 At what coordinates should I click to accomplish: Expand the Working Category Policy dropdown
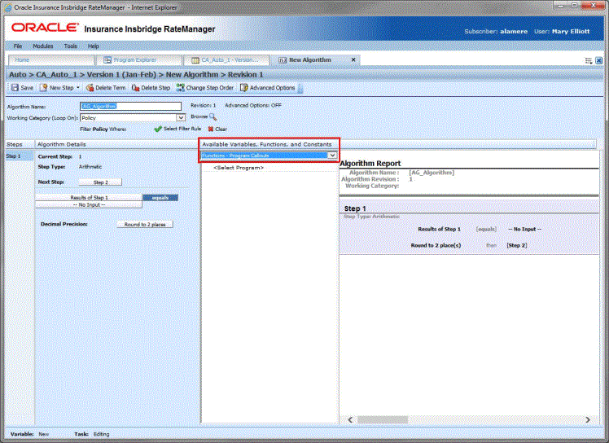tap(181, 118)
